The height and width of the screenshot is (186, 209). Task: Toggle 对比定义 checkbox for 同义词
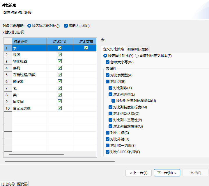60,101
